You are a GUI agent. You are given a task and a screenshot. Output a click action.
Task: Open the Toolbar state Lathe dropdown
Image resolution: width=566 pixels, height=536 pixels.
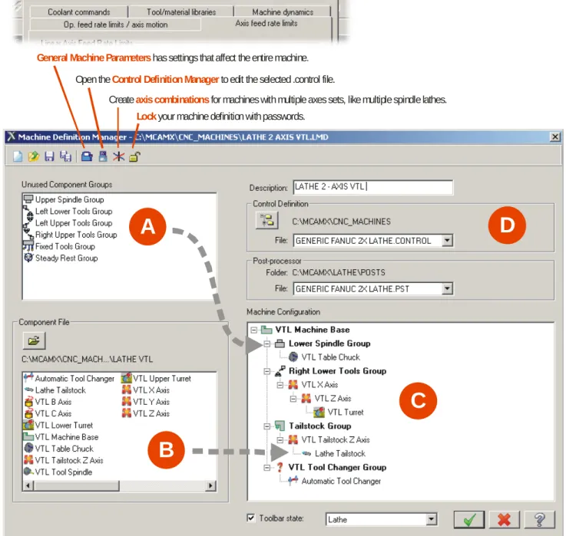click(431, 519)
